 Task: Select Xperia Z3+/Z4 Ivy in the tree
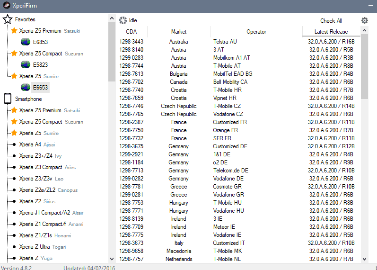(40, 156)
